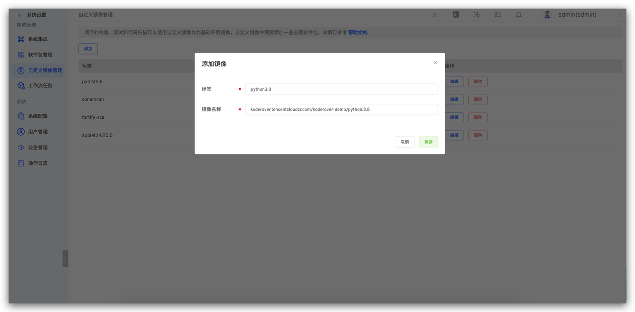
Task: Click the 公告管理 megaphone icon
Action: pos(20,147)
